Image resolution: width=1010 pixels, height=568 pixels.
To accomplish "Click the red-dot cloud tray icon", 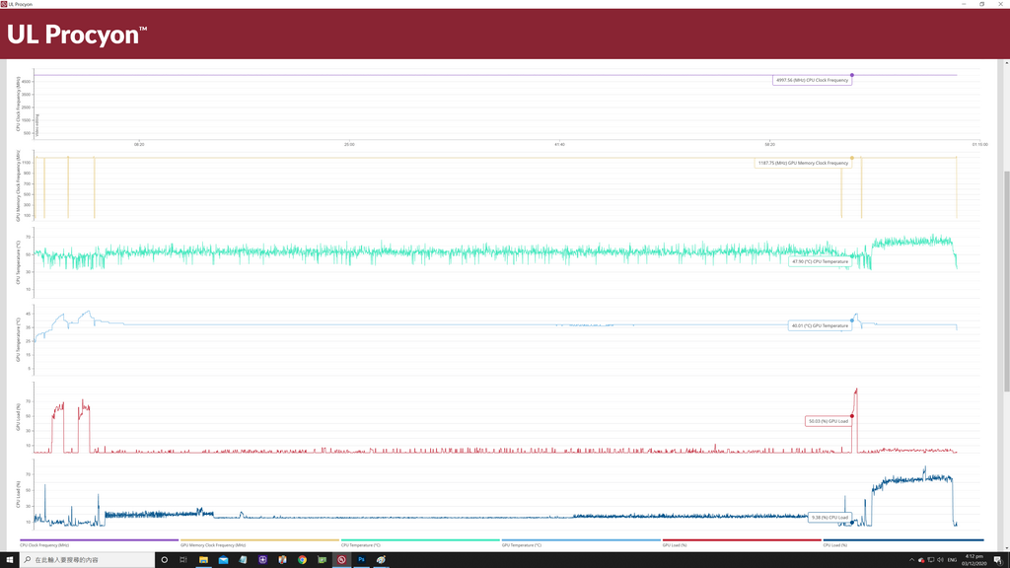I will [921, 560].
